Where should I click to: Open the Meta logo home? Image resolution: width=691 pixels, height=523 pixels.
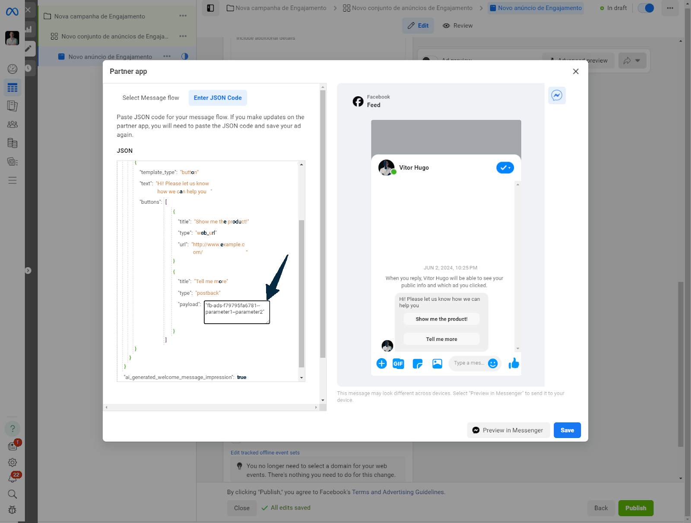tap(12, 12)
